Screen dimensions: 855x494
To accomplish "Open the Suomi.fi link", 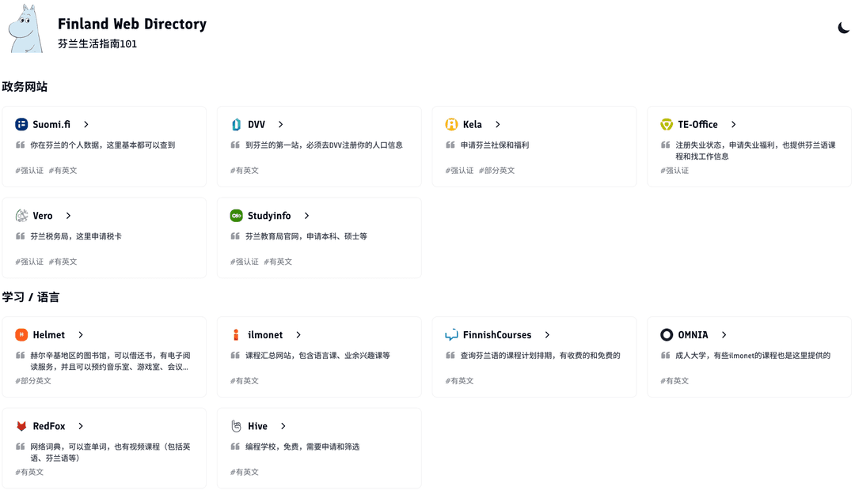I will (x=51, y=124).
